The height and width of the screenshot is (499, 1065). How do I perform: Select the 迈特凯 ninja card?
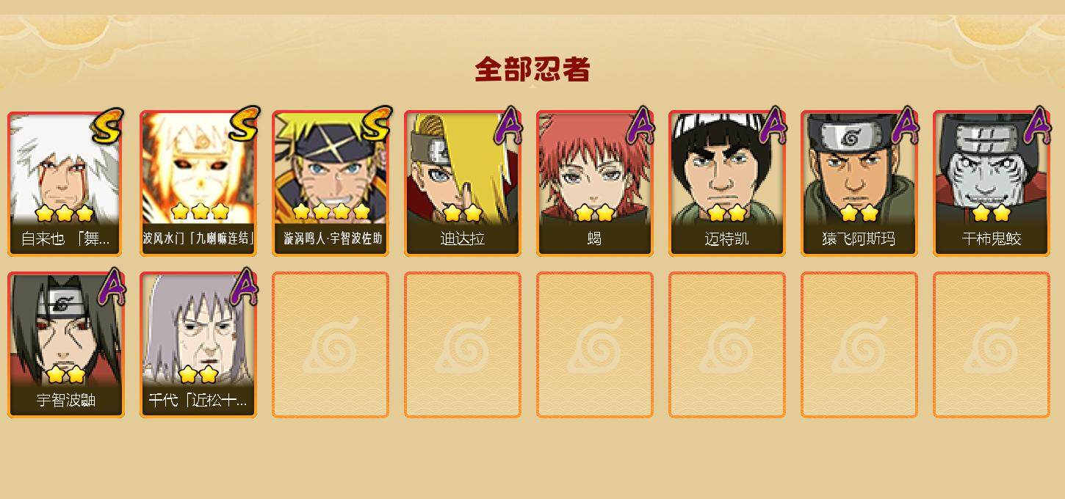[x=726, y=183]
